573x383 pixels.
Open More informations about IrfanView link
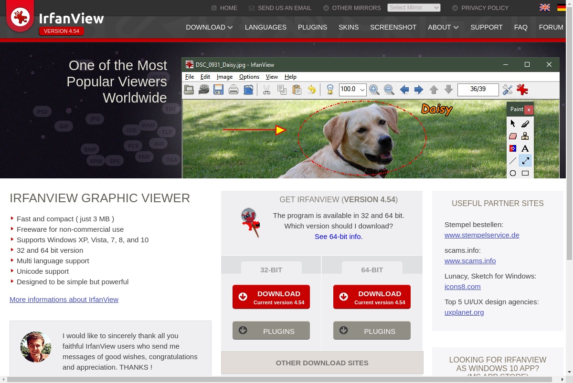click(64, 300)
